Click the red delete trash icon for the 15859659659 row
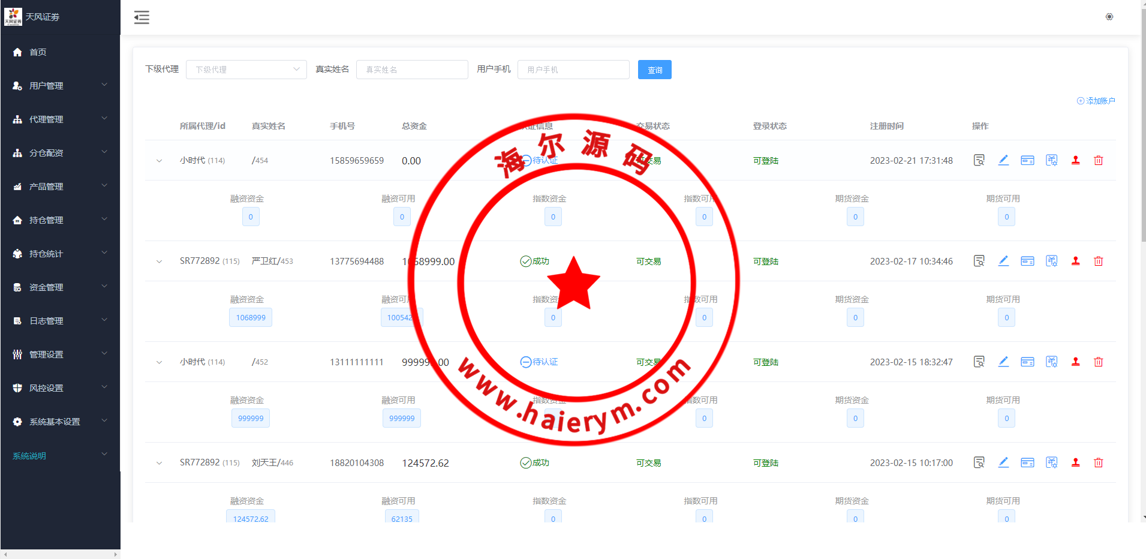This screenshot has width=1146, height=559. point(1098,160)
